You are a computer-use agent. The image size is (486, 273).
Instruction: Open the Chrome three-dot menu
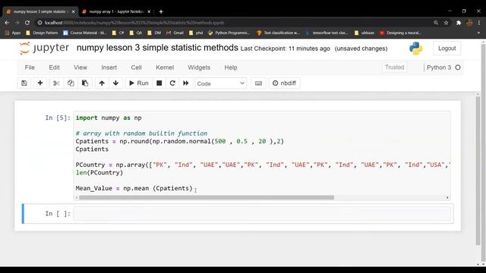coord(479,23)
